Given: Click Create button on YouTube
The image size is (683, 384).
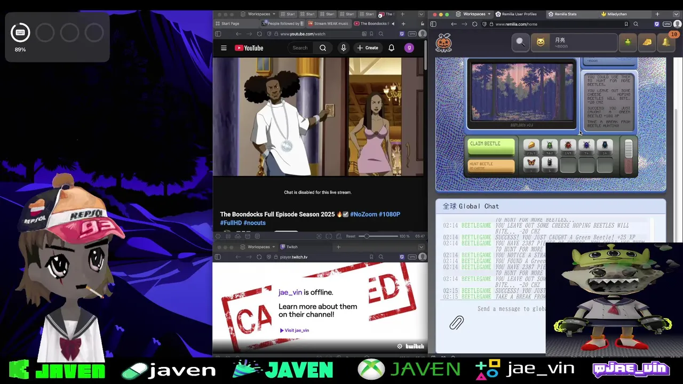Looking at the screenshot, I should coord(368,48).
